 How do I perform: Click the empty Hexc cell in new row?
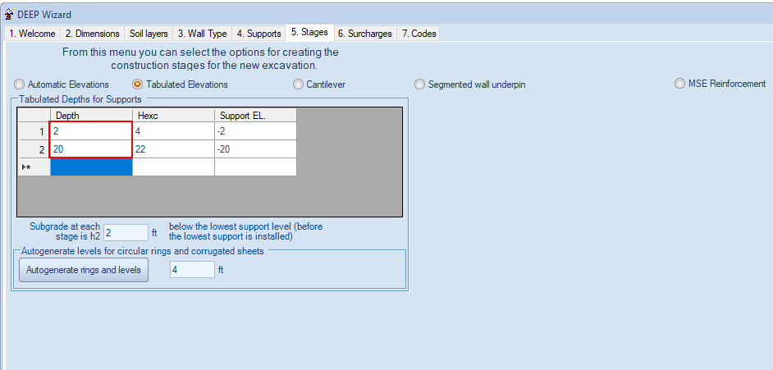(x=173, y=167)
